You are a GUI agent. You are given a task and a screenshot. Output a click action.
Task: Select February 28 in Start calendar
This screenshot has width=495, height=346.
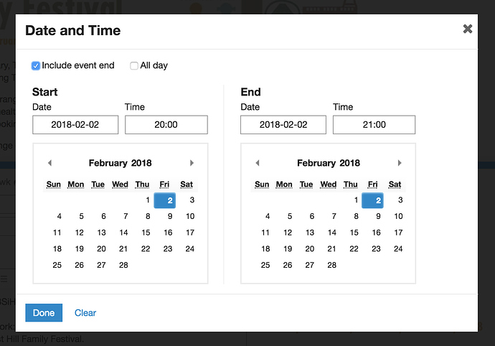(x=124, y=265)
